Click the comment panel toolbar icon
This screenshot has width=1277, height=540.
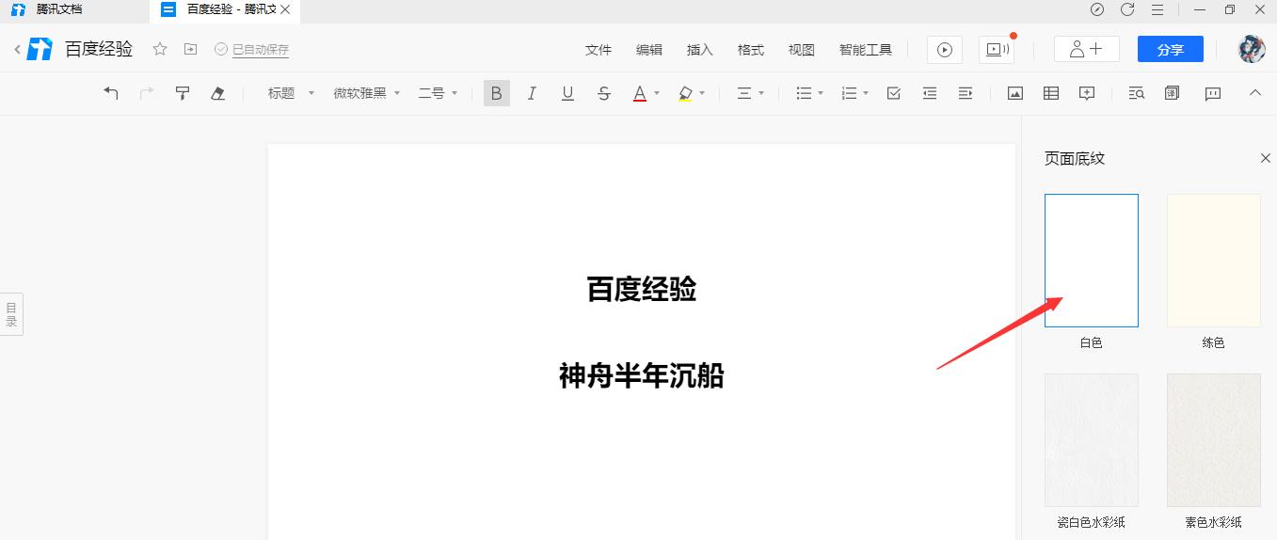tap(1213, 93)
